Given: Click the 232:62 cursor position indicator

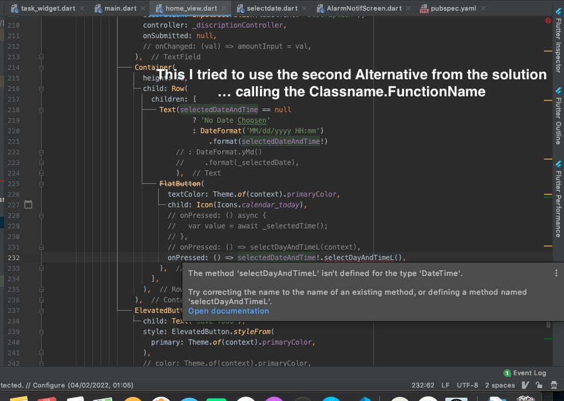Looking at the screenshot, I should 423,385.
